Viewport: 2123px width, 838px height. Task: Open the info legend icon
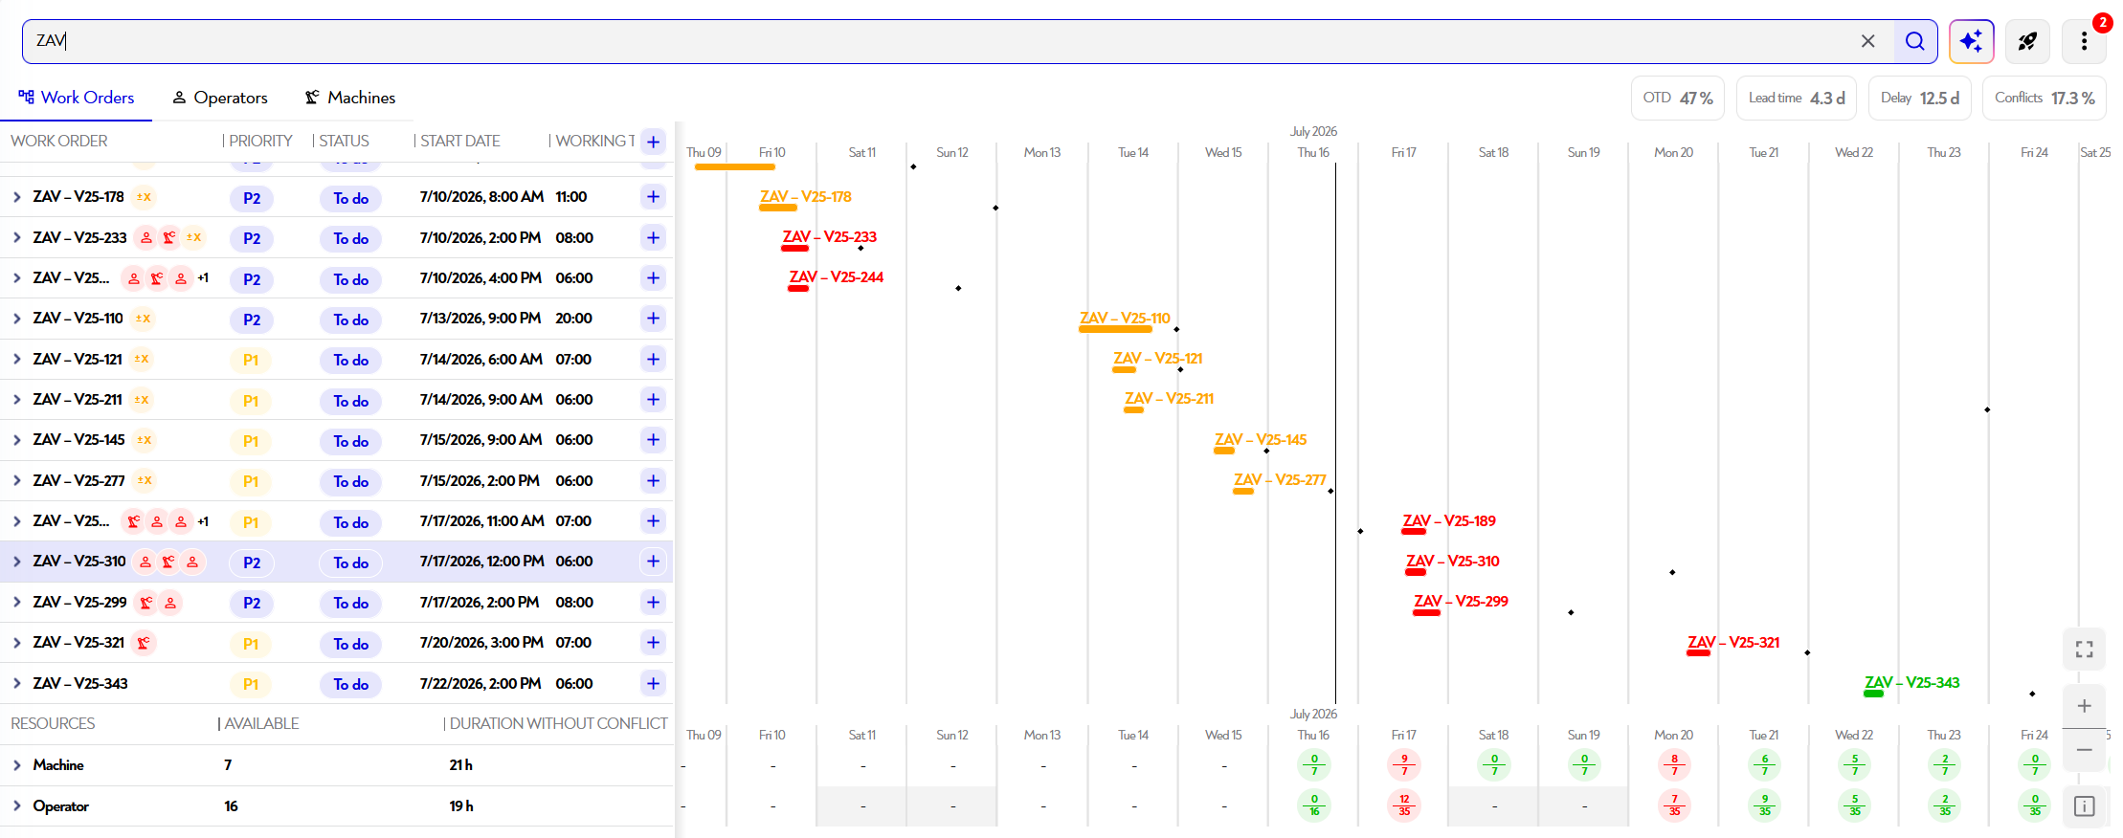(x=2084, y=806)
